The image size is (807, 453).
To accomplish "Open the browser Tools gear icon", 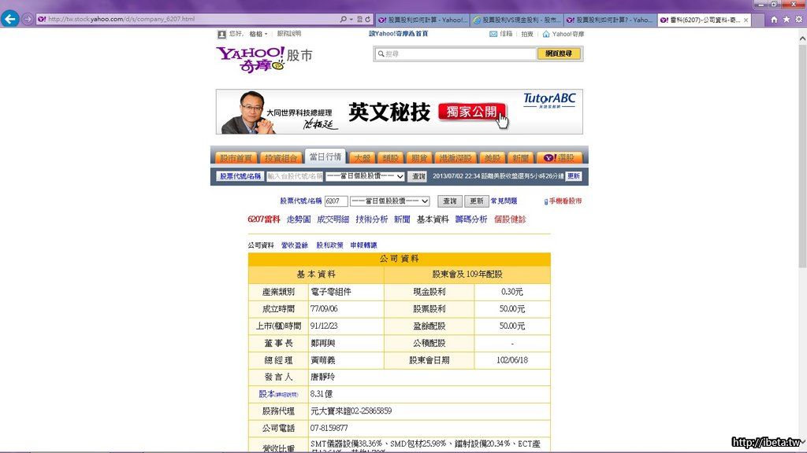I will pyautogui.click(x=799, y=19).
